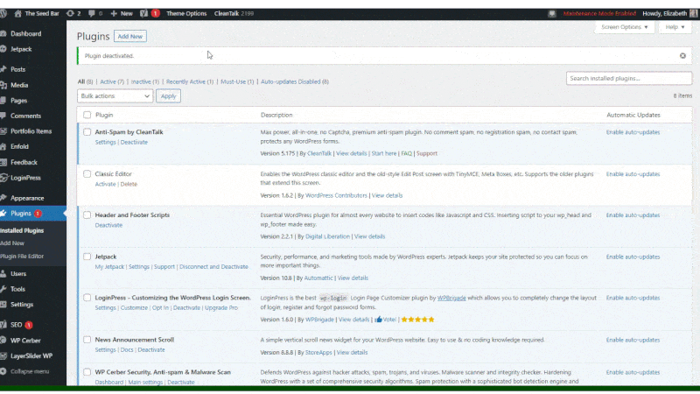Click Maintenance Mode Enabled notice
The image size is (700, 394).
599,13
